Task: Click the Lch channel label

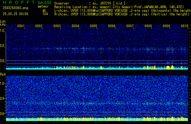Action: tap(3, 21)
